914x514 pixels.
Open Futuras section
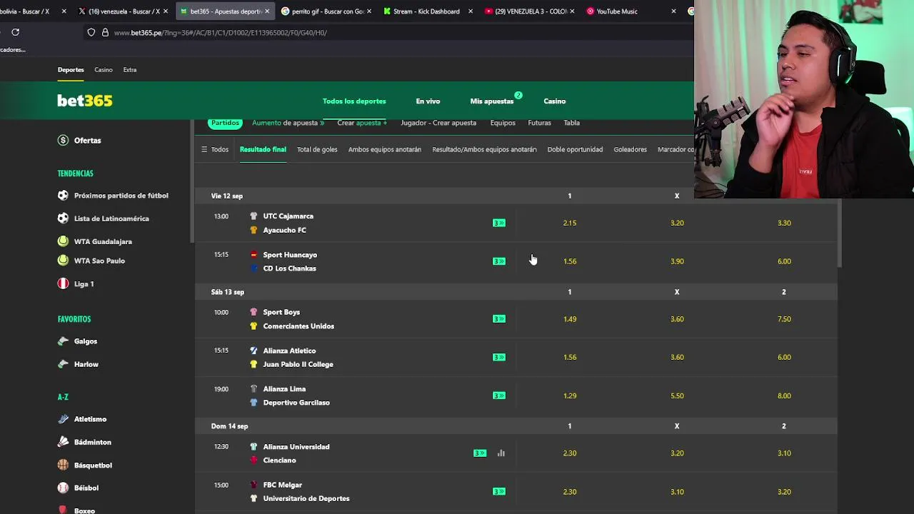pyautogui.click(x=539, y=123)
